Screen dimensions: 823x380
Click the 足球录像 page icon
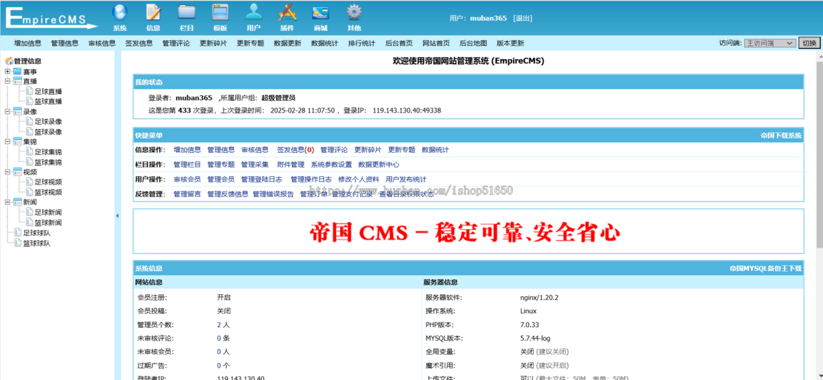coord(29,121)
